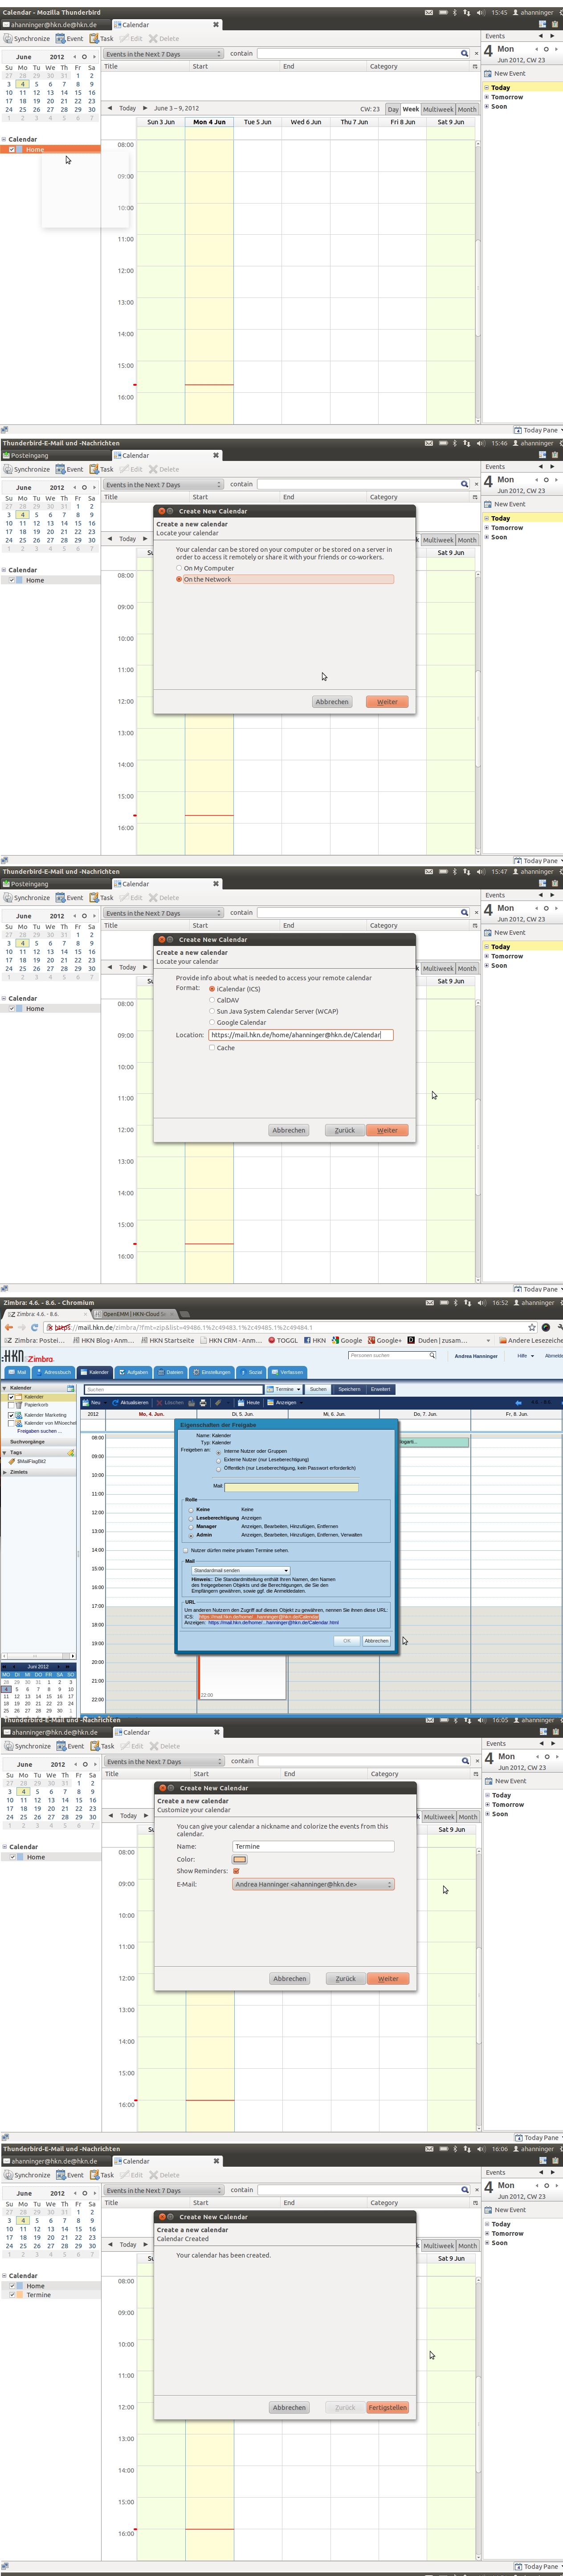Click the Erweitert button in Zimbra
The height and width of the screenshot is (2576, 563).
pos(381,1389)
